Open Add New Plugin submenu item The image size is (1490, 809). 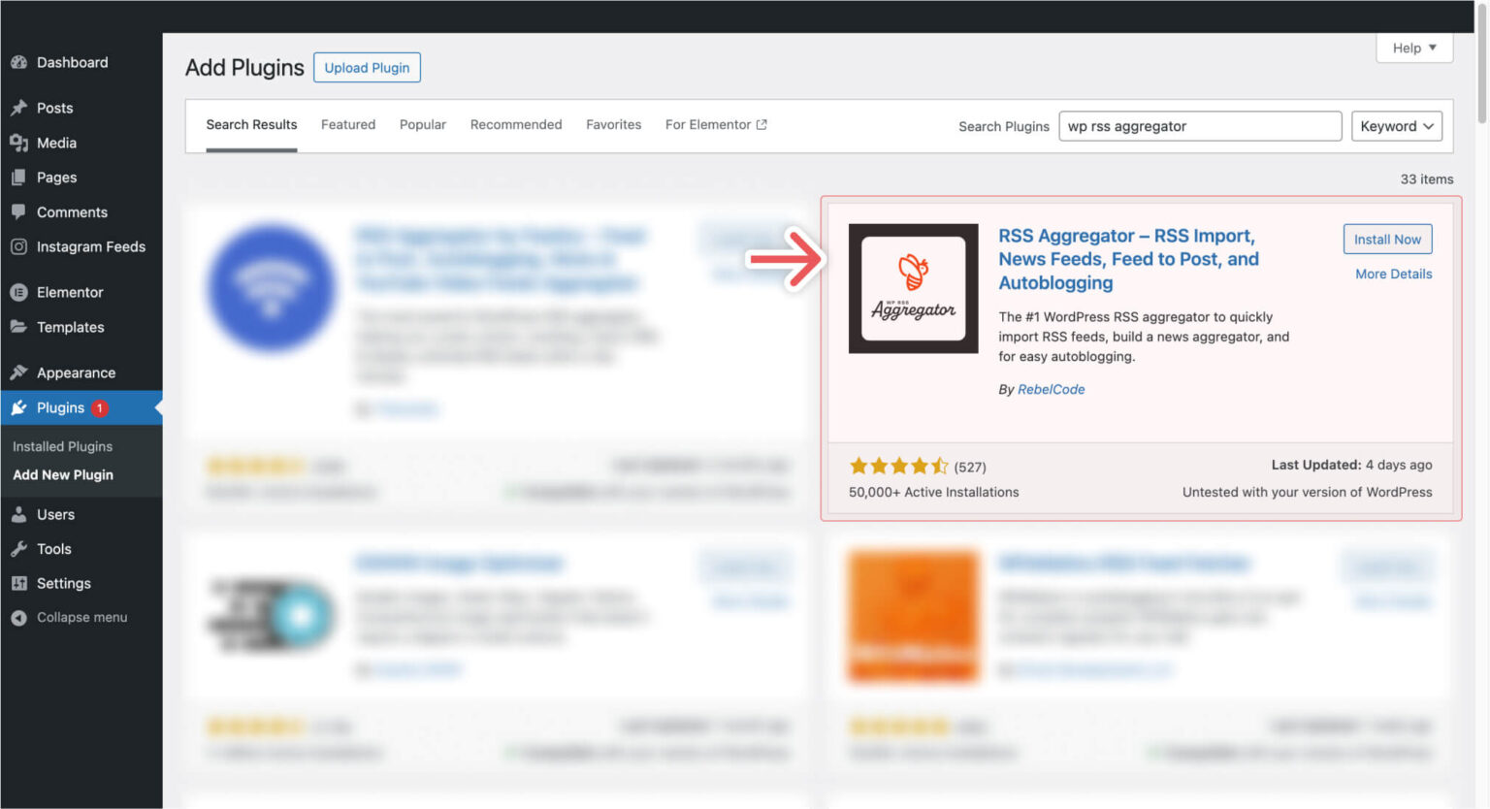(63, 474)
